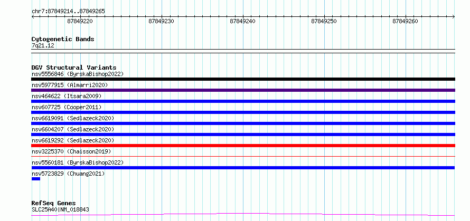The height and width of the screenshot is (221, 470).
Task: Click the blue nsv607725 variant bar
Action: click(x=243, y=112)
